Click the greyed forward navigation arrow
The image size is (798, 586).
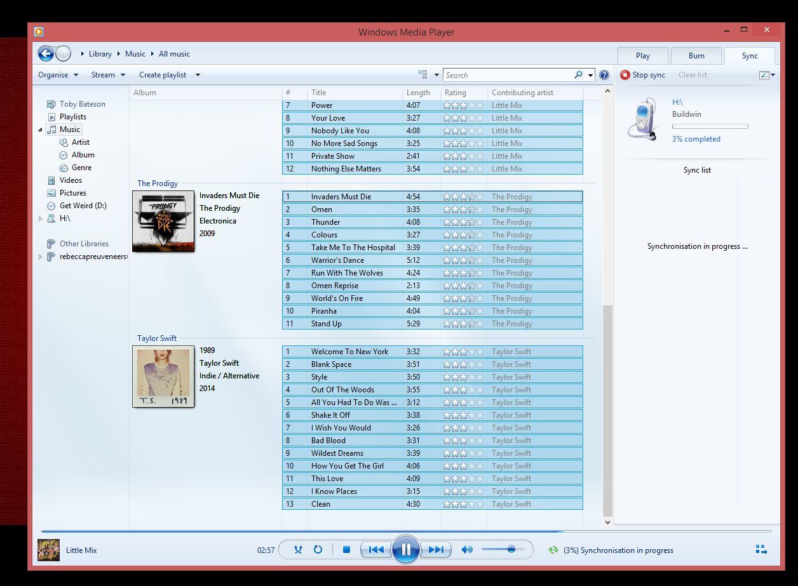point(63,54)
